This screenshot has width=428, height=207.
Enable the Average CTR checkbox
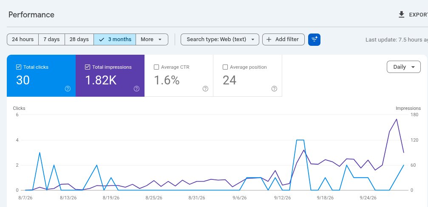click(x=156, y=67)
